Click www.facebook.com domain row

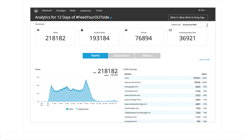tap(166, 95)
